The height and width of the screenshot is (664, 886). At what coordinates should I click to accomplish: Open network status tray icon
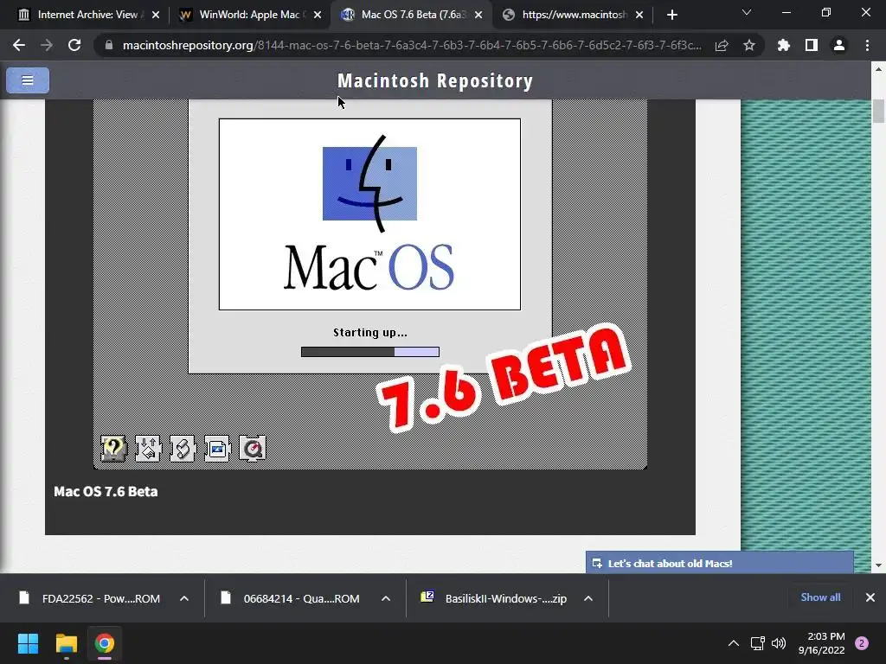click(x=758, y=643)
